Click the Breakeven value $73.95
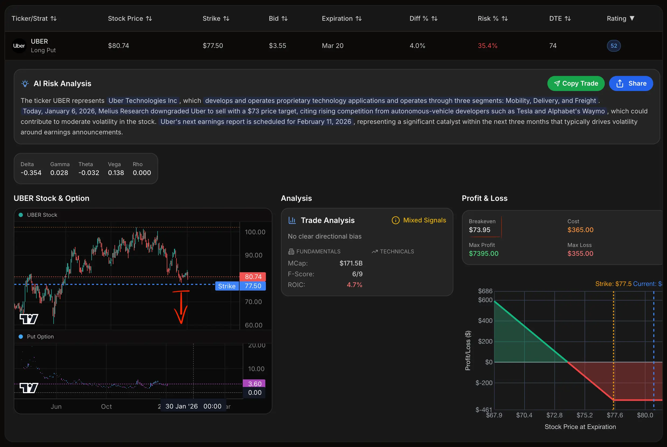Image resolution: width=667 pixels, height=447 pixels. click(479, 230)
